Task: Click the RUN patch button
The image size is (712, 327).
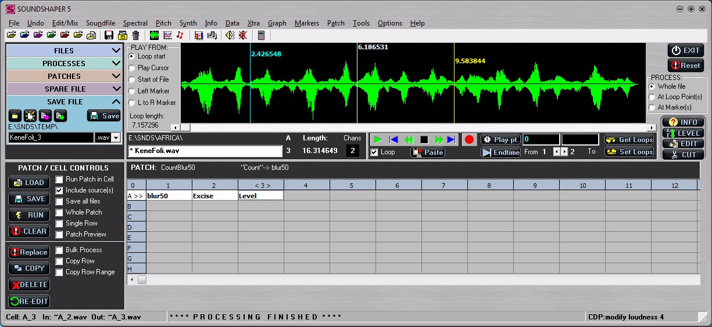Action: tap(28, 215)
